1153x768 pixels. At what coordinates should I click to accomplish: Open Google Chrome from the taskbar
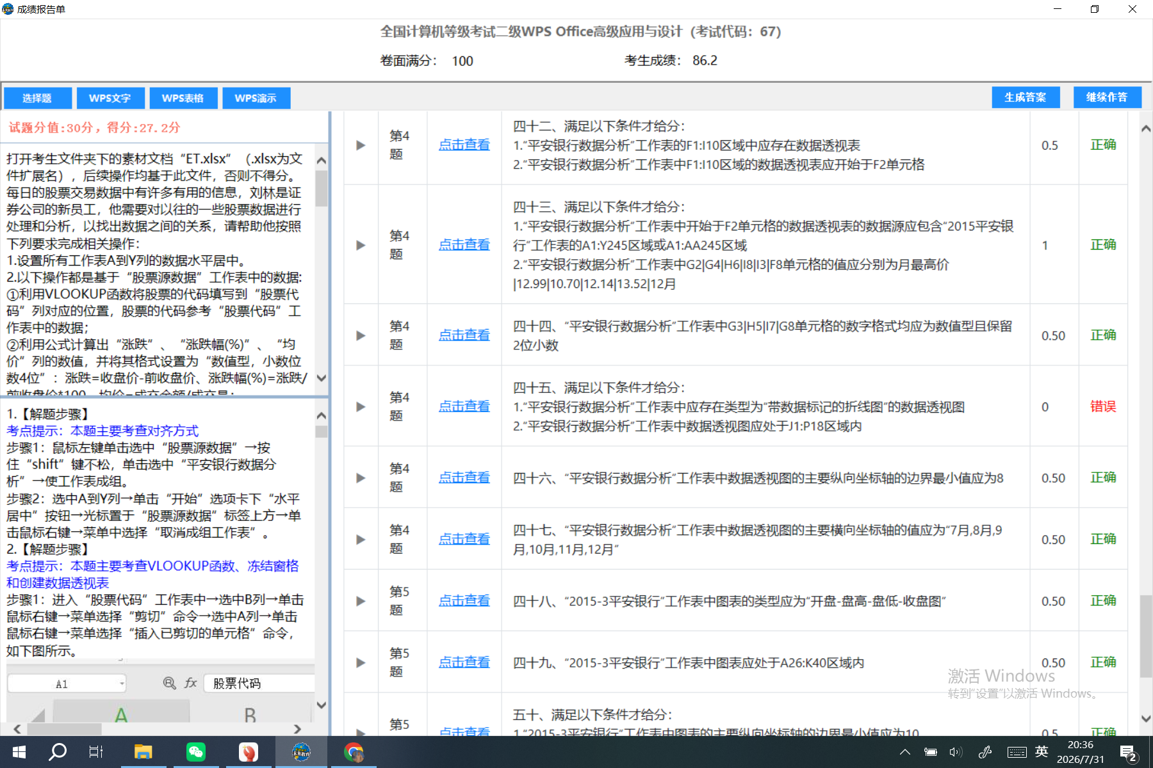353,752
